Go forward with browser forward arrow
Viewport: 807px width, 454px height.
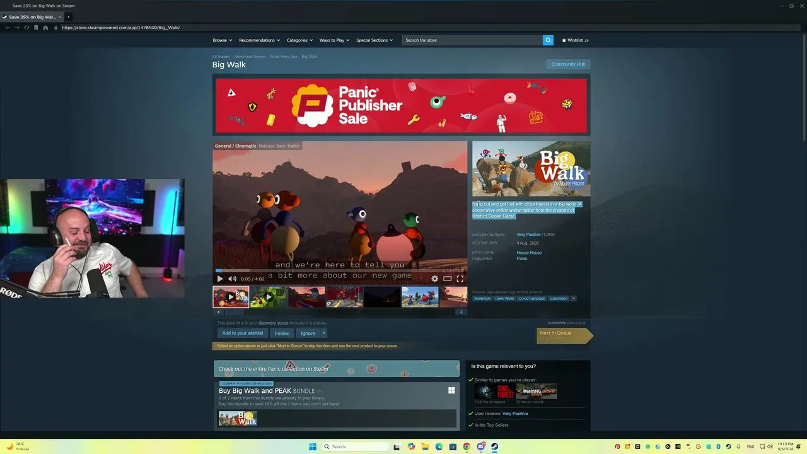17,28
